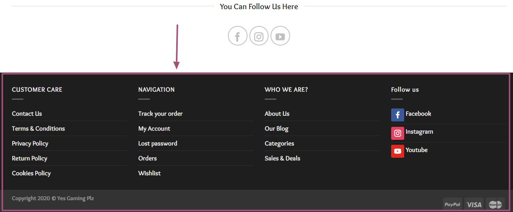Click the red YouTube square icon

pyautogui.click(x=398, y=151)
